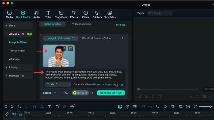This screenshot has height=120, width=214.
Task: Expand the Partners section
Action: point(19,76)
